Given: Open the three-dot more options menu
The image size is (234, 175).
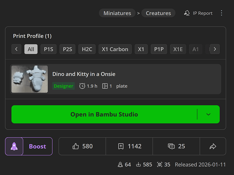Looking at the screenshot, I should pos(221,13).
